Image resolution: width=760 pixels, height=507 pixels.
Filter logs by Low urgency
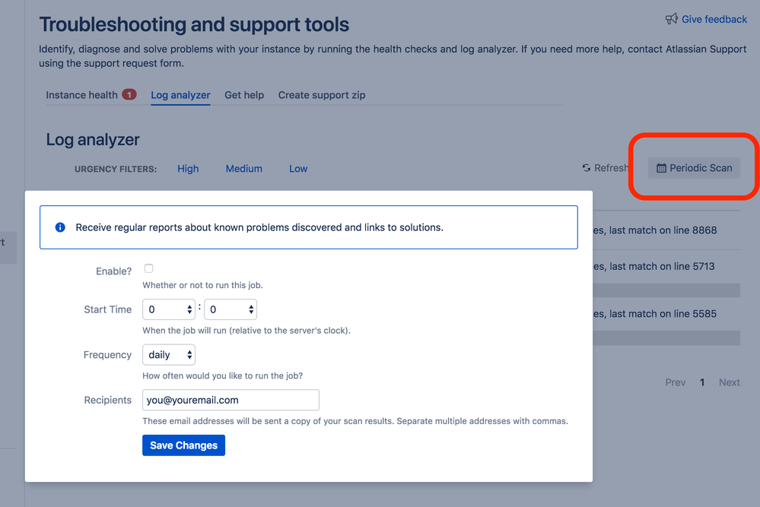297,168
